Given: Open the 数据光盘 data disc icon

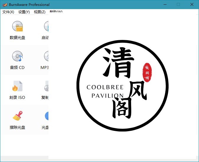Looking at the screenshot, I should point(17,26).
